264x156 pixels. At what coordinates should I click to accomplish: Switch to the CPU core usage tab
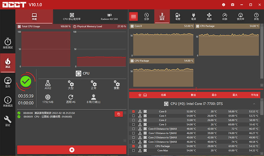(x=72, y=17)
